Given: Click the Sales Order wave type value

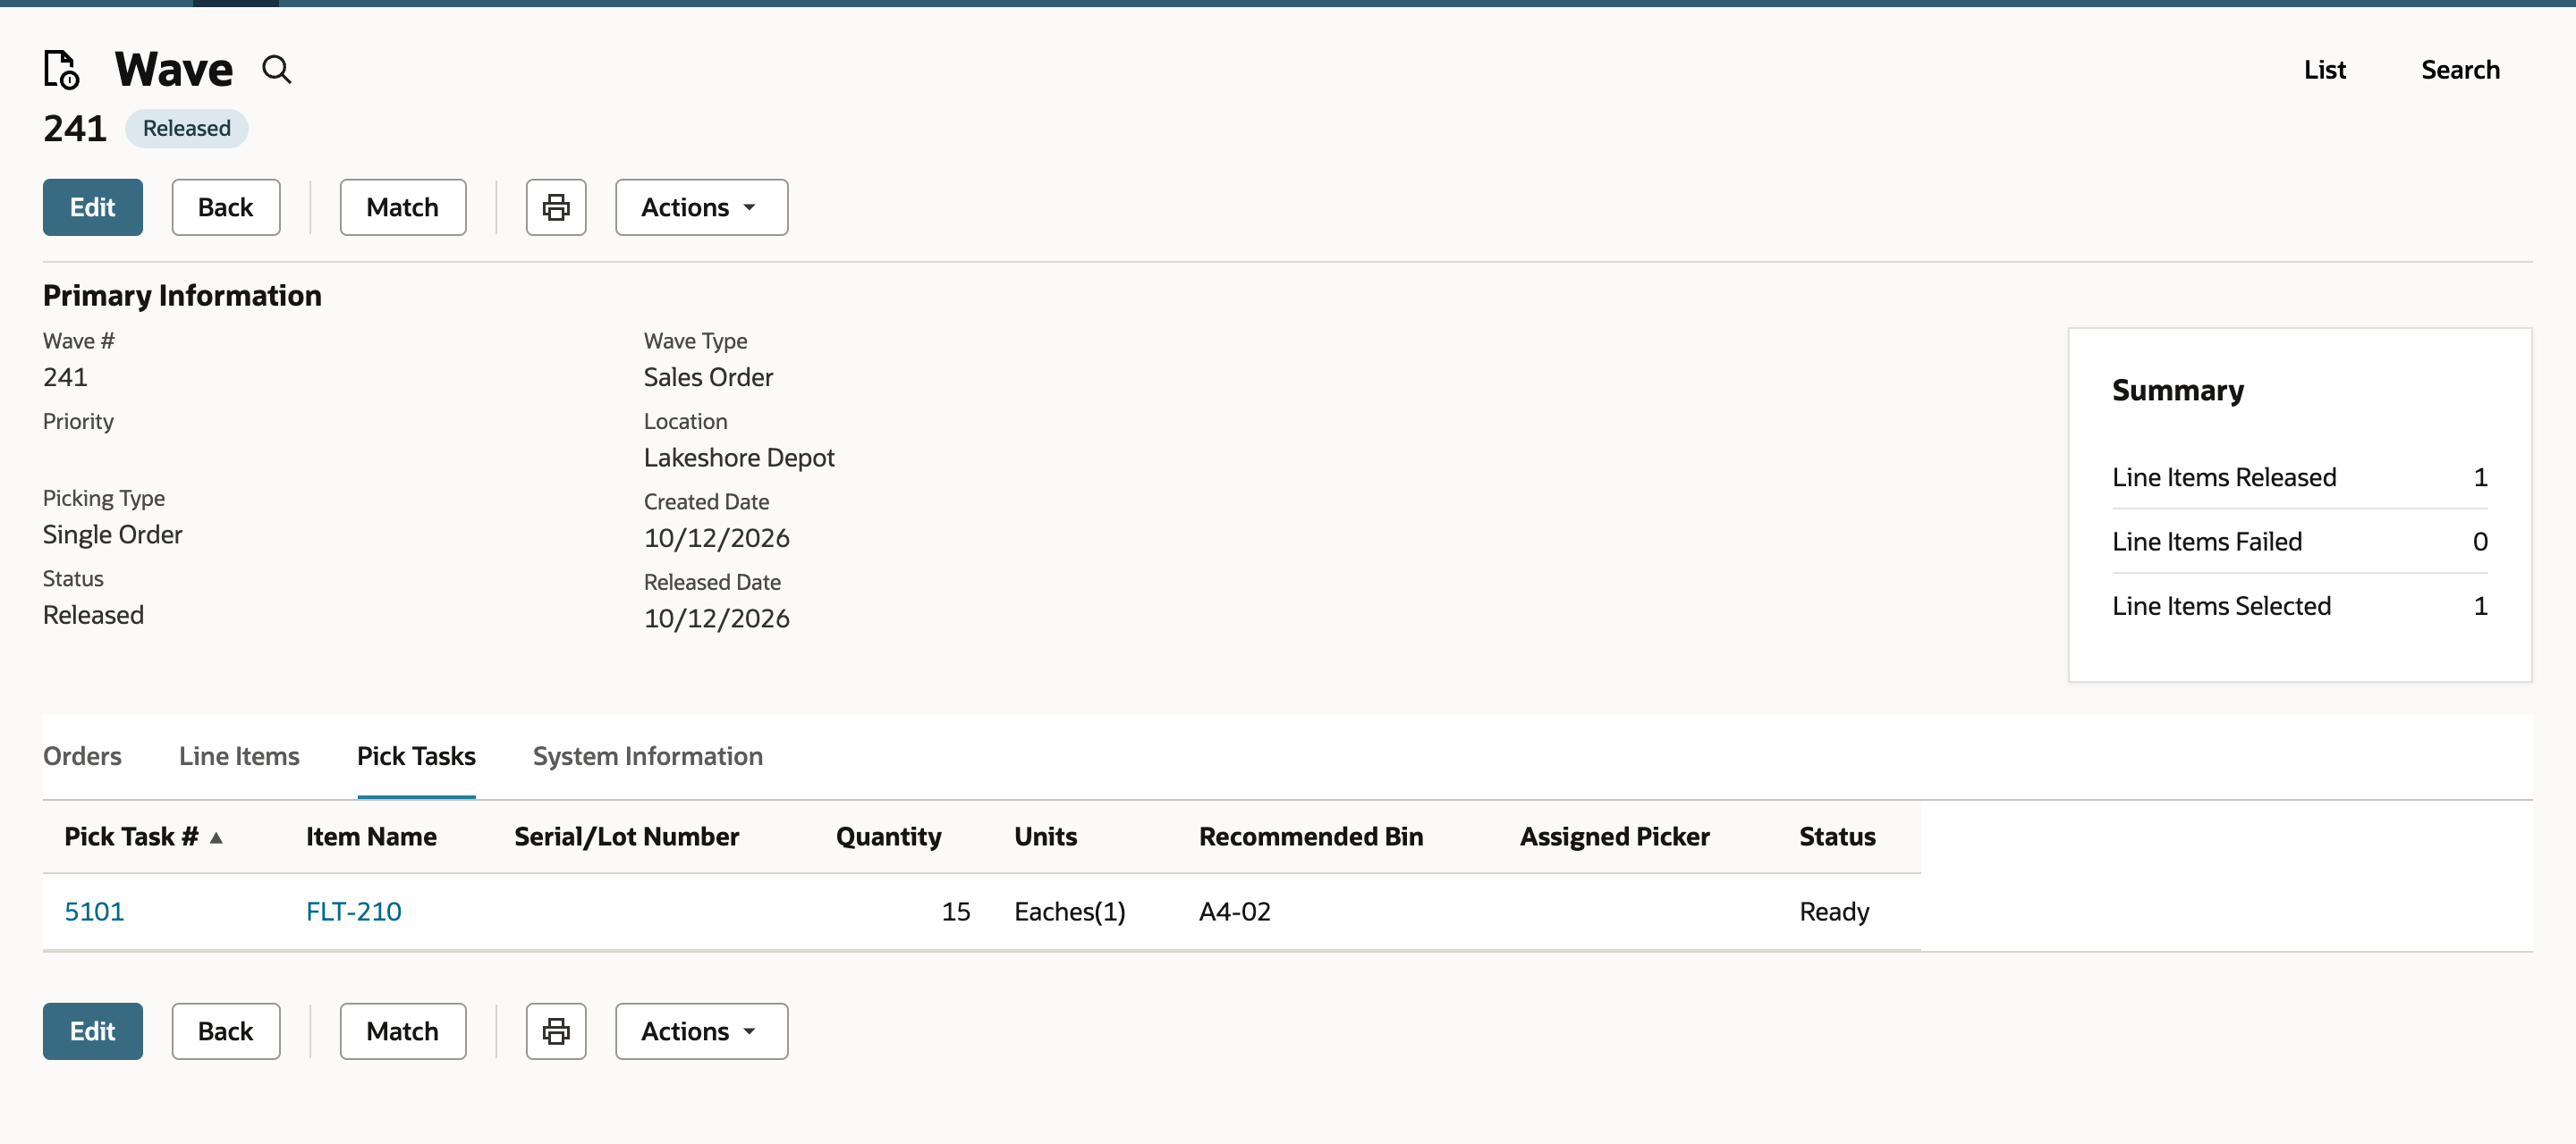Looking at the screenshot, I should (x=708, y=378).
